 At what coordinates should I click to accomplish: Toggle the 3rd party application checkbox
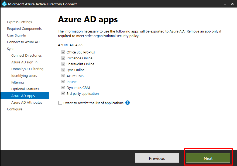coord(63,93)
